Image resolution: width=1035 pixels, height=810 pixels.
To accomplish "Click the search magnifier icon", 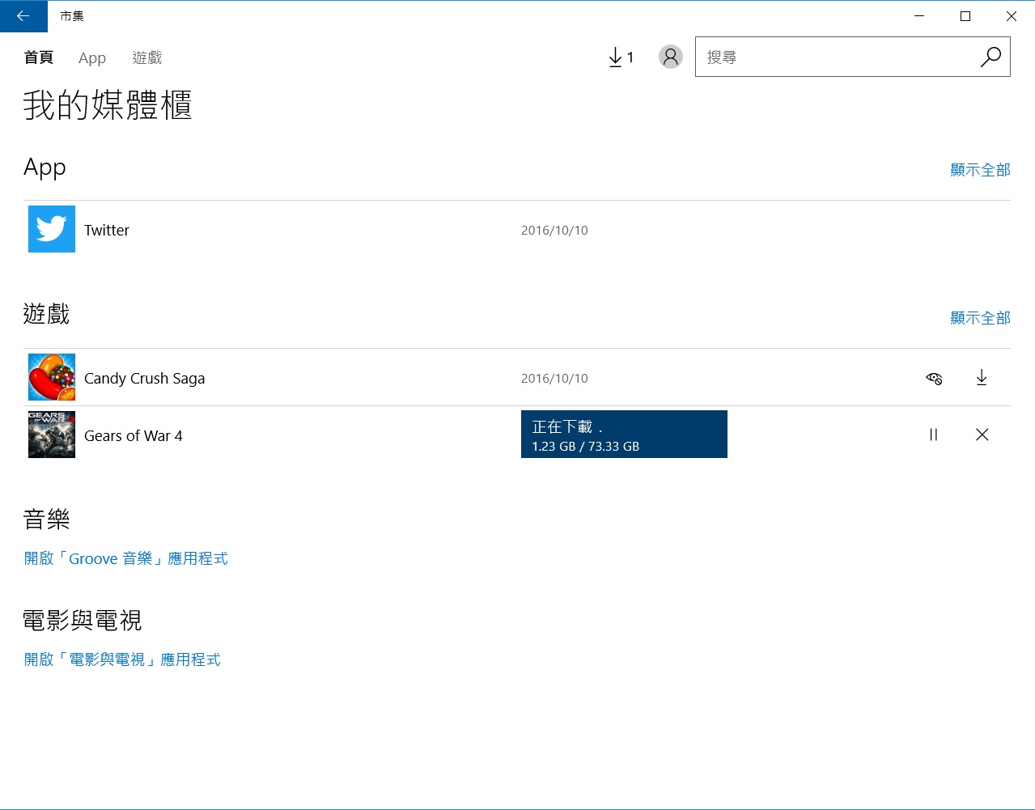I will coord(990,57).
